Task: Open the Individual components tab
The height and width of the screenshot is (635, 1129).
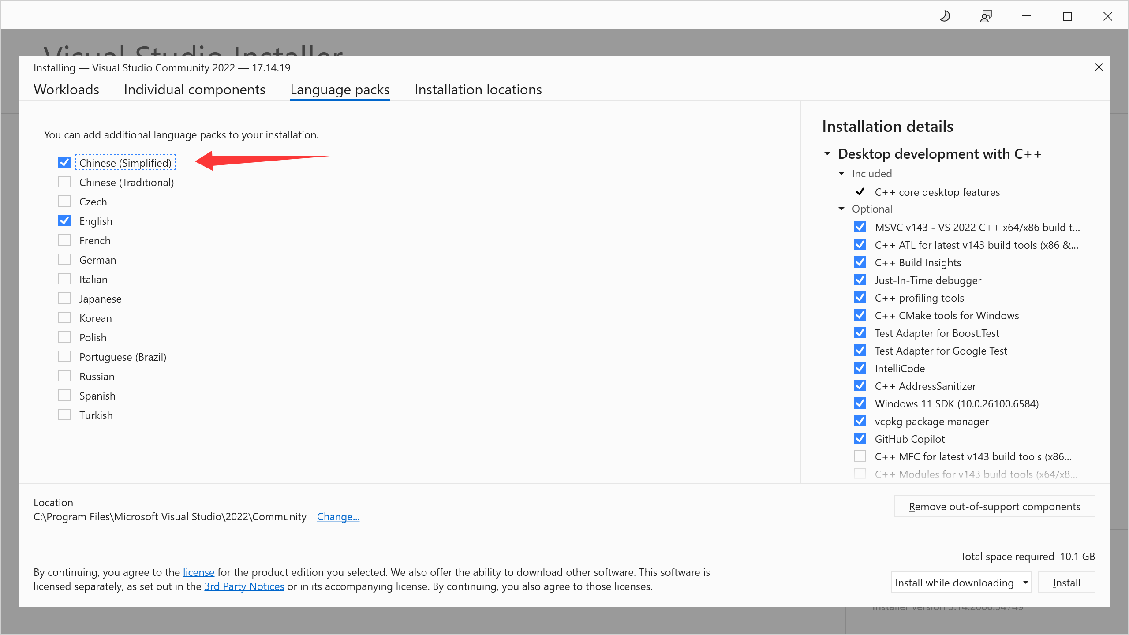Action: (194, 90)
